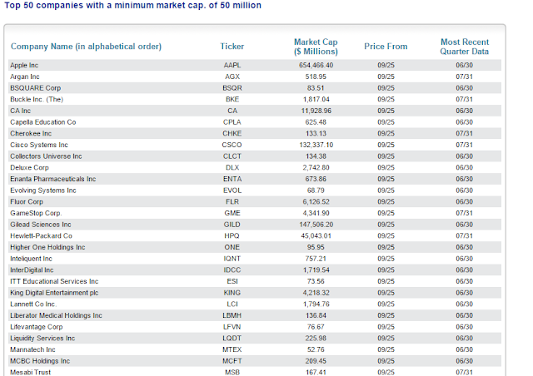Select Capella Education Co name
This screenshot has width=533, height=376.
43,122
